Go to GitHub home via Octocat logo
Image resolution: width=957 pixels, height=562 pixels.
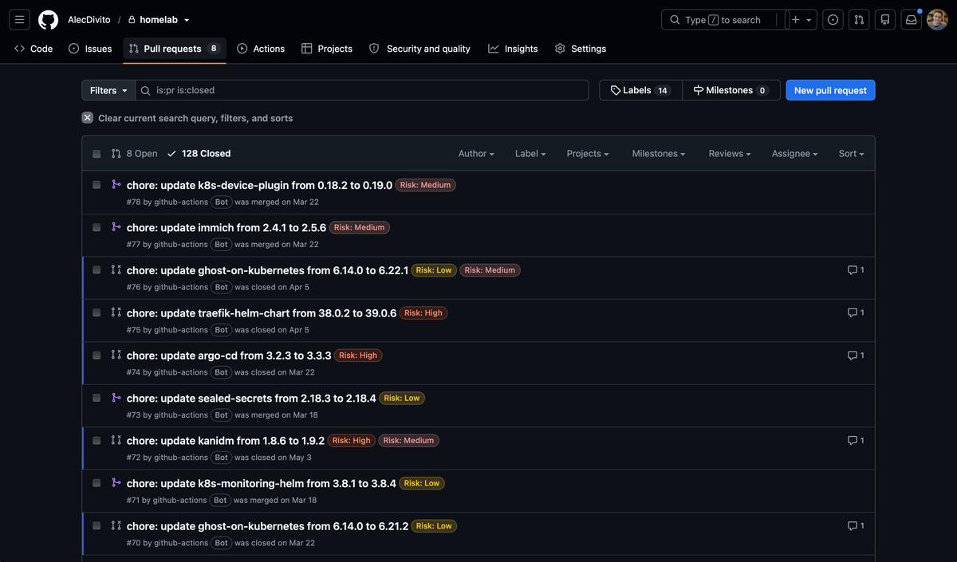click(49, 20)
